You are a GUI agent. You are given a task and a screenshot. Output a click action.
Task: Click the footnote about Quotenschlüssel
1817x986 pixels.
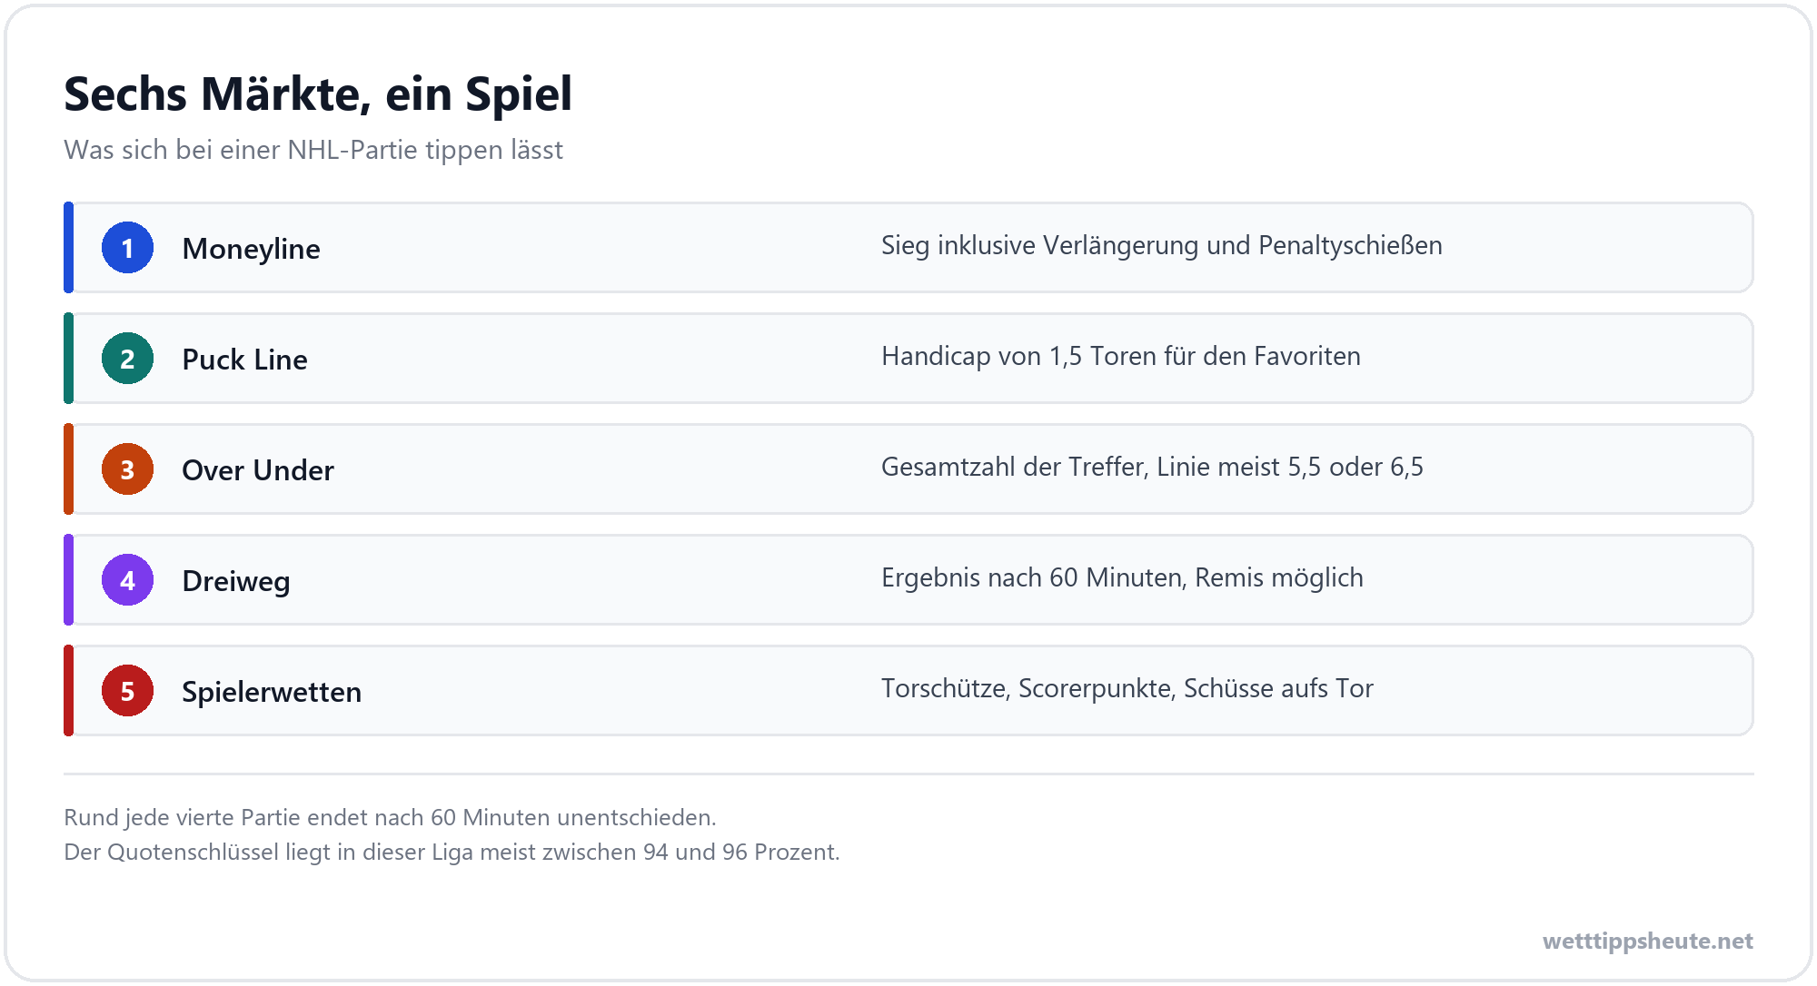click(x=452, y=852)
